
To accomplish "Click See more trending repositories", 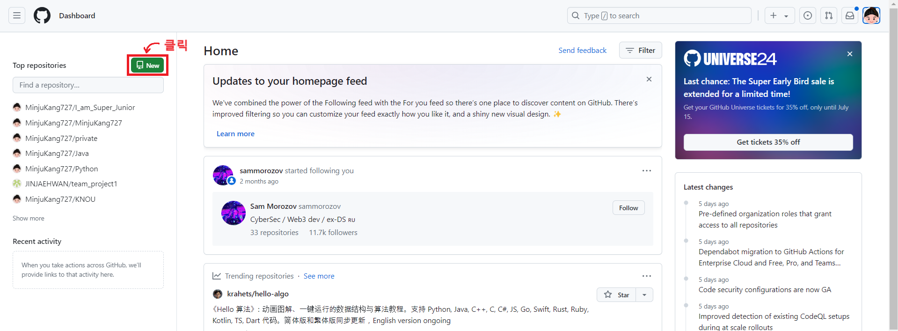I will [319, 276].
